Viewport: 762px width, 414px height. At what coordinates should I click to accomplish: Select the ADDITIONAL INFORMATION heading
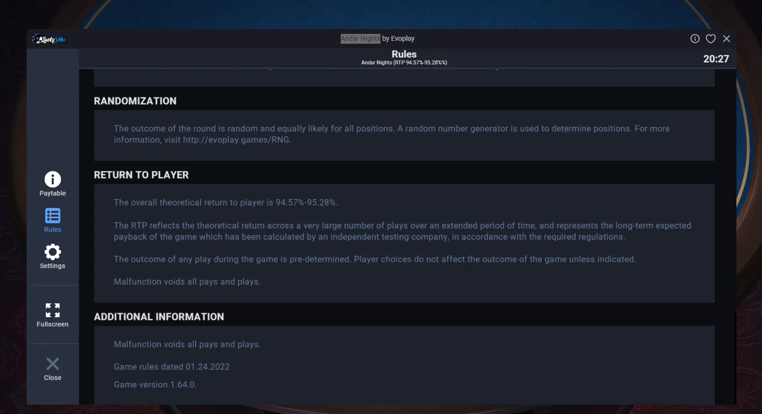[x=159, y=317]
